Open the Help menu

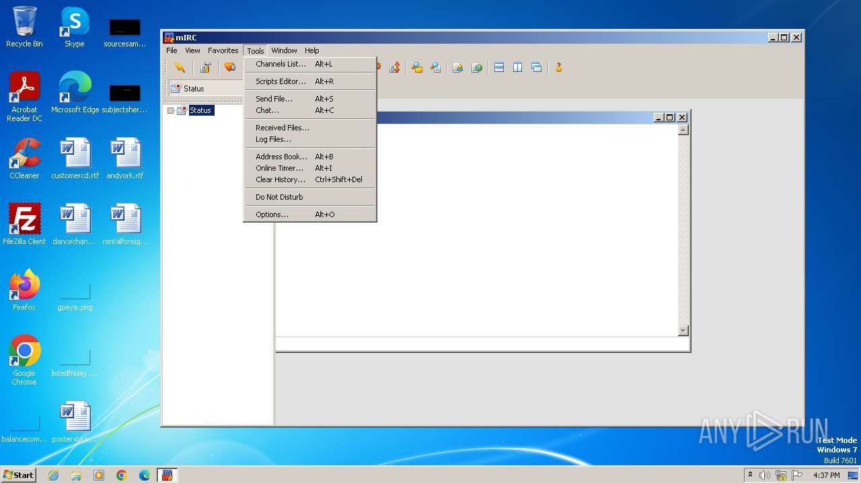pyautogui.click(x=311, y=50)
